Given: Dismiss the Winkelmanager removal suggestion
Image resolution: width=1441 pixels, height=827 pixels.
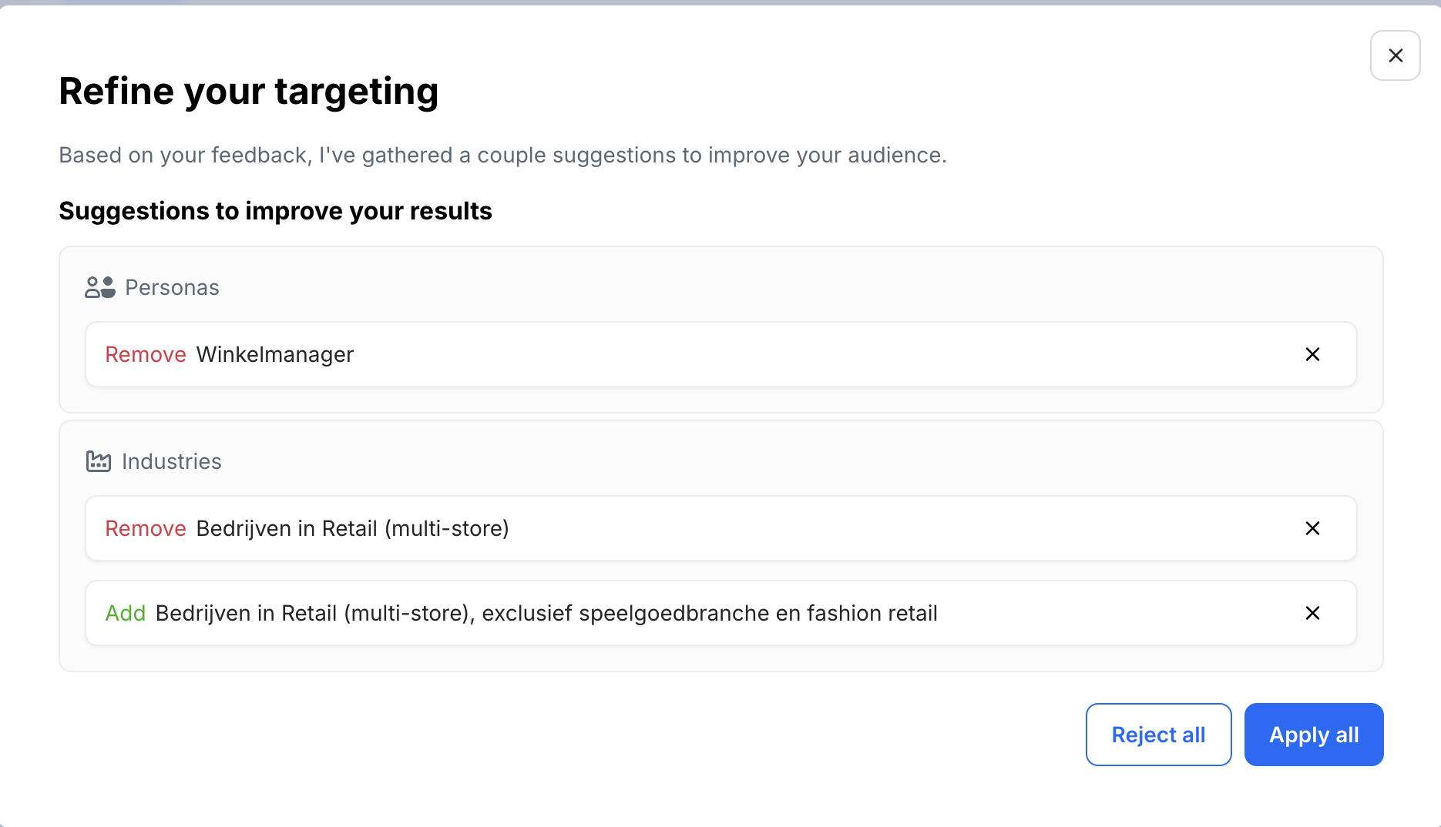Looking at the screenshot, I should [x=1312, y=354].
